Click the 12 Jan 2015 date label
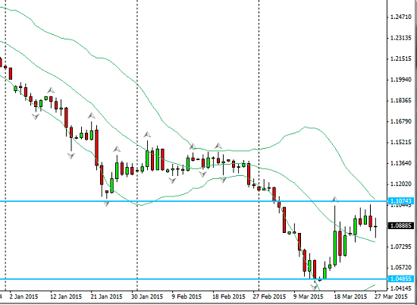 66,297
